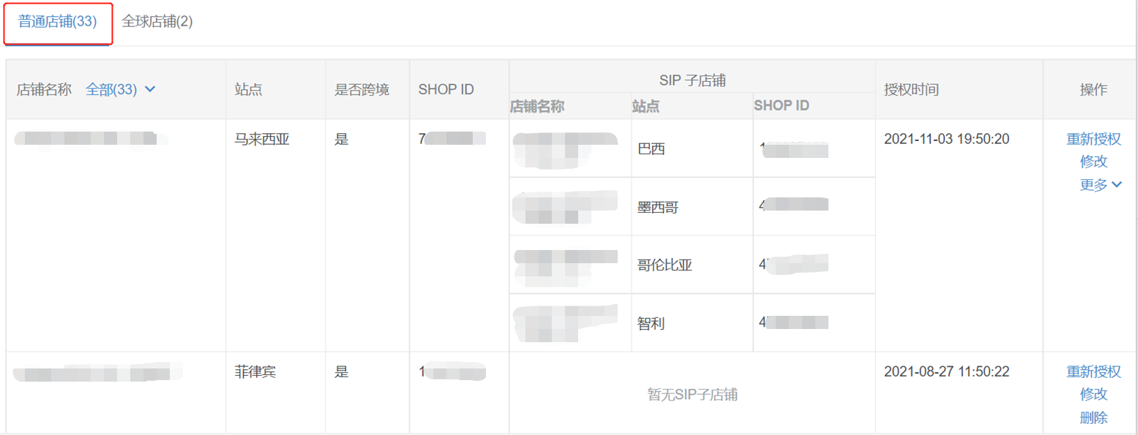Click 修改 for the Philippines store
This screenshot has height=435, width=1138.
tap(1093, 395)
